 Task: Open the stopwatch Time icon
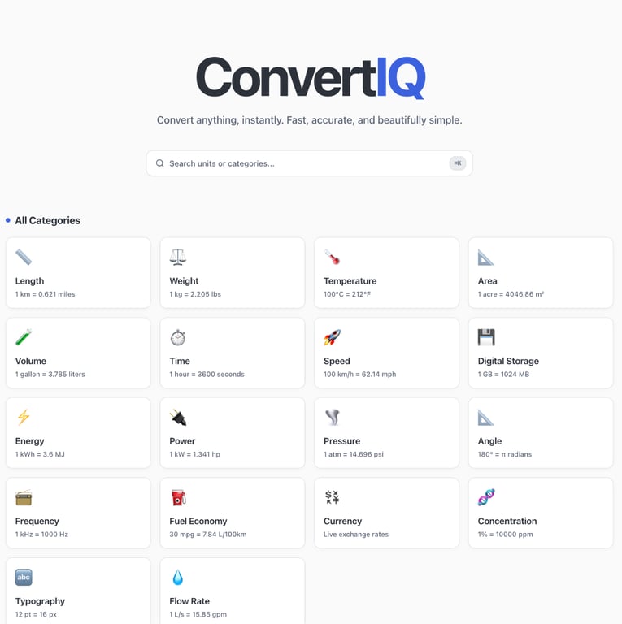pyautogui.click(x=177, y=337)
